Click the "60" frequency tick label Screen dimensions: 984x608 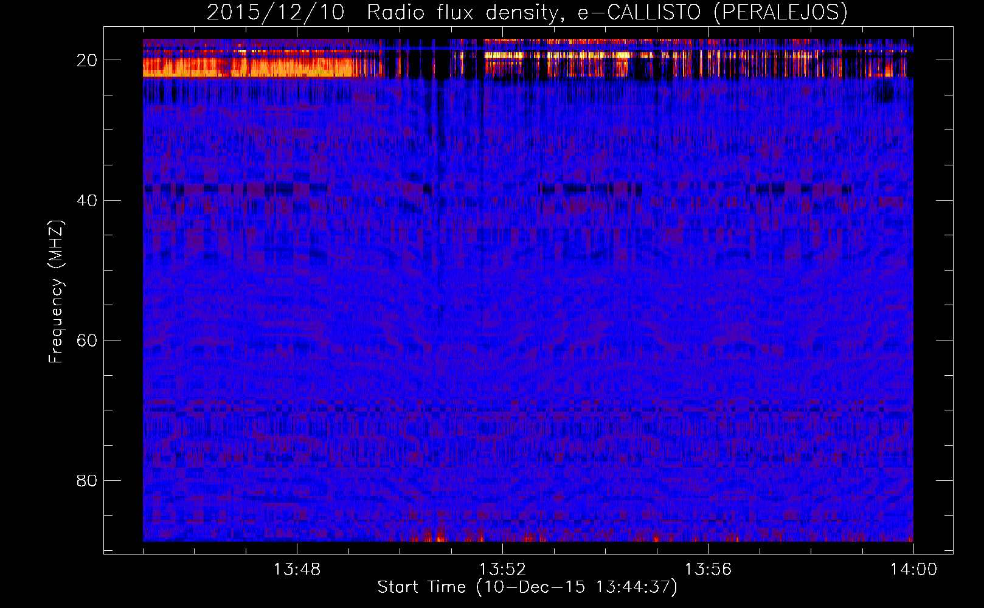point(88,340)
